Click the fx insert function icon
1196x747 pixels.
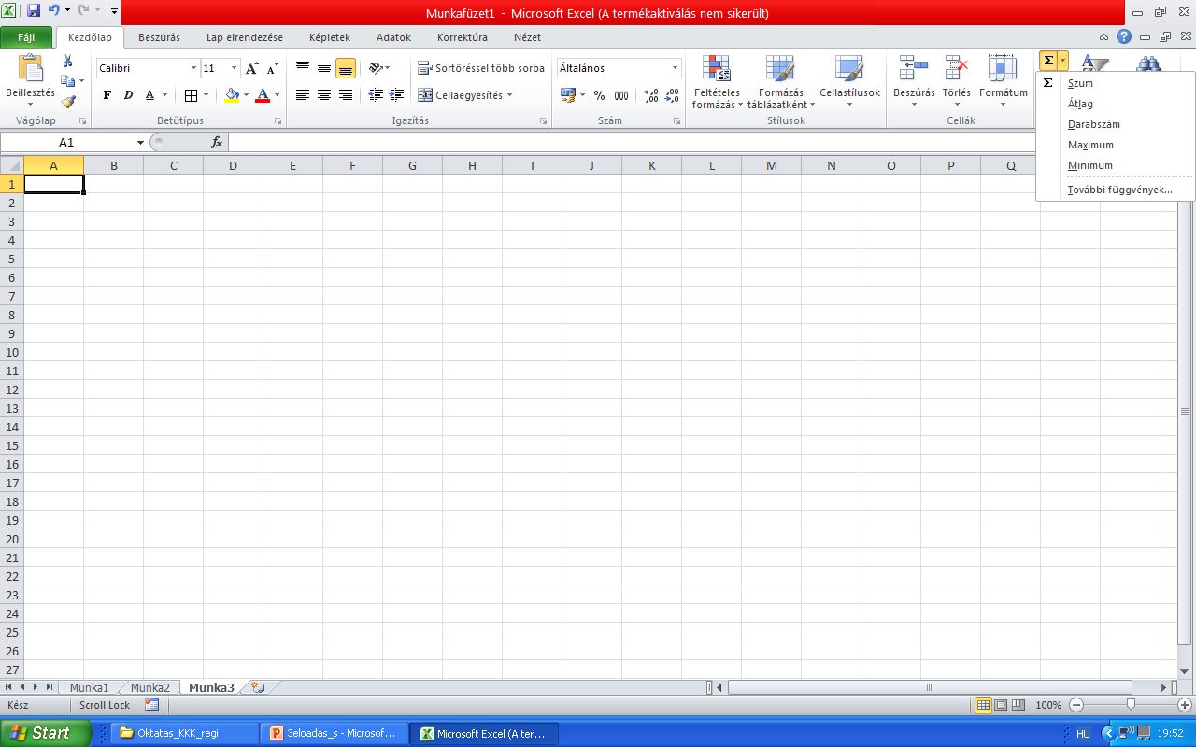point(217,142)
